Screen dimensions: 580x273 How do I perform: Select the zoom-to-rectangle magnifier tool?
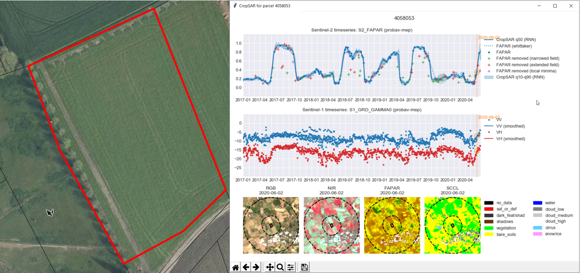point(280,267)
